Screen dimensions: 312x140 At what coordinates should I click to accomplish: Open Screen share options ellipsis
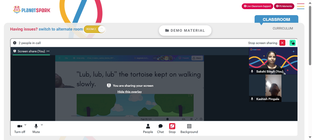(x=48, y=51)
